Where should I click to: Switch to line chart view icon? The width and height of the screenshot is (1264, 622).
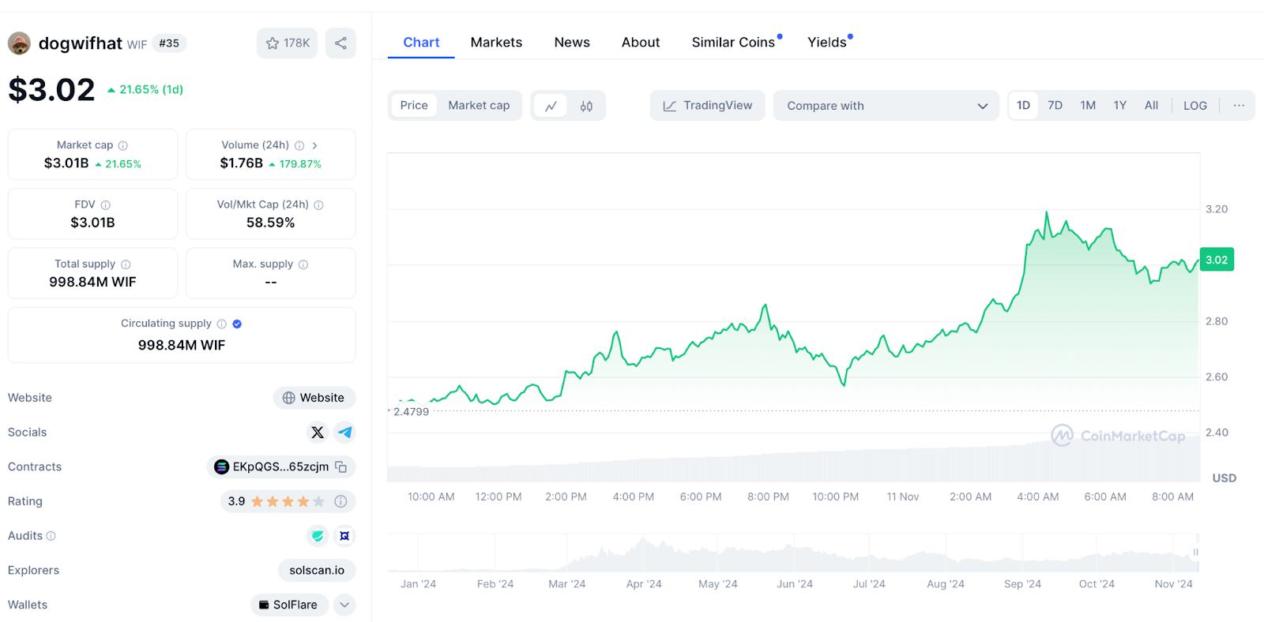point(551,106)
